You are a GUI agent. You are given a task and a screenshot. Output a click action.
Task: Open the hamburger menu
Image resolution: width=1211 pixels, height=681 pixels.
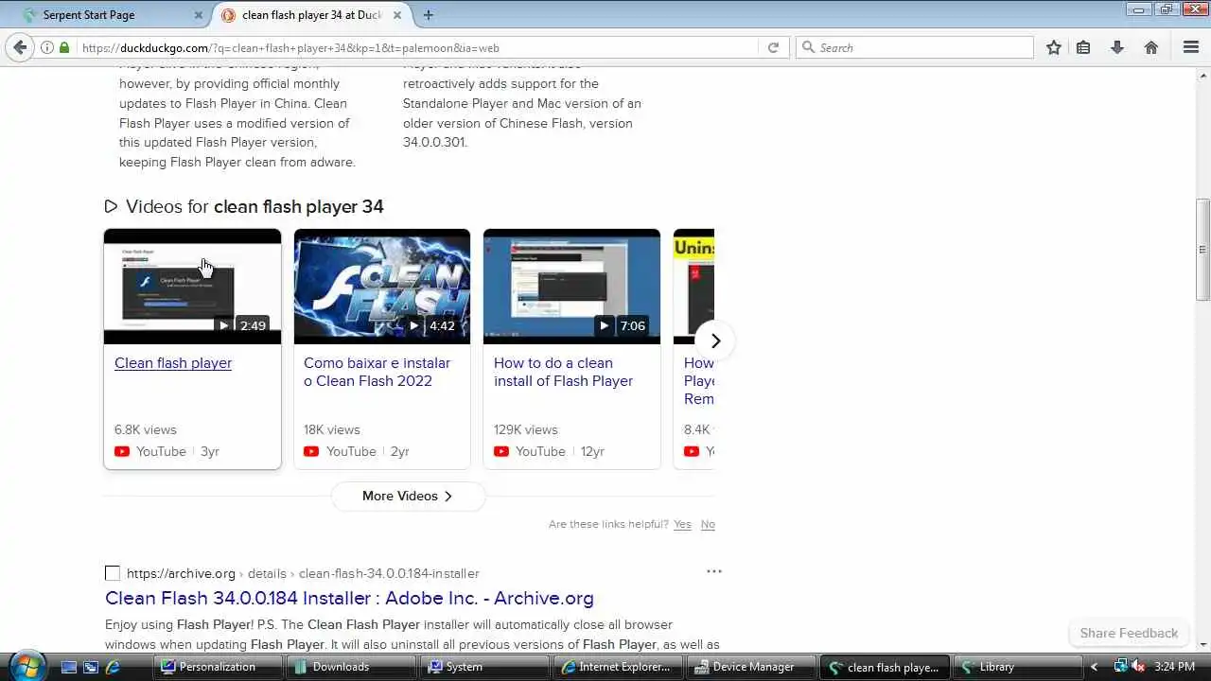tap(1191, 47)
